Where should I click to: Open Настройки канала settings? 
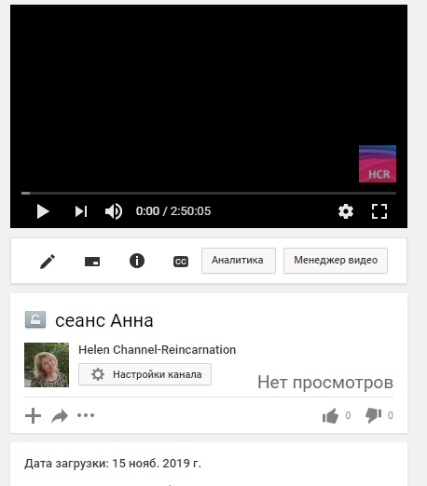click(145, 374)
